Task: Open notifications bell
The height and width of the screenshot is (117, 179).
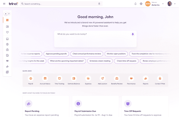Action: [135, 4]
